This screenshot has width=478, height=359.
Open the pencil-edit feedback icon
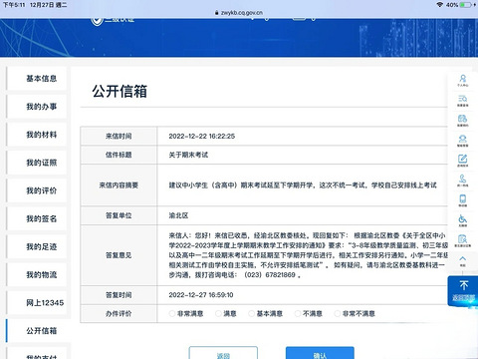pos(463,161)
